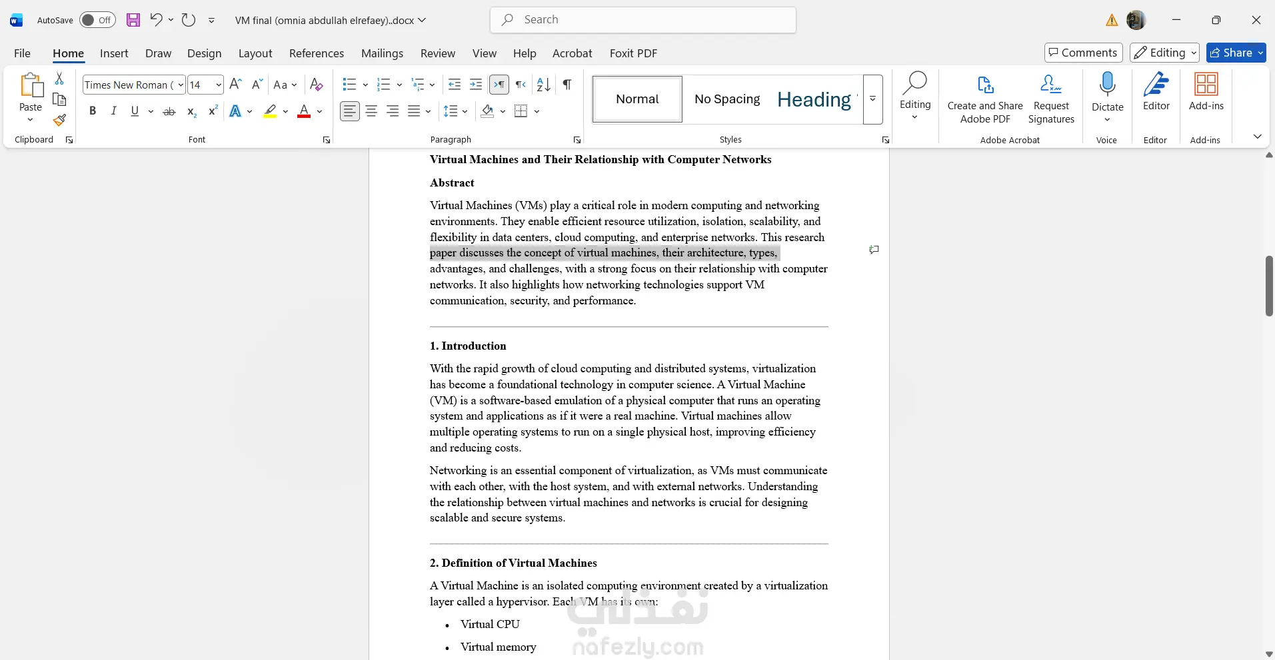The width and height of the screenshot is (1275, 660).
Task: Toggle right-to-left text direction
Action: point(521,85)
